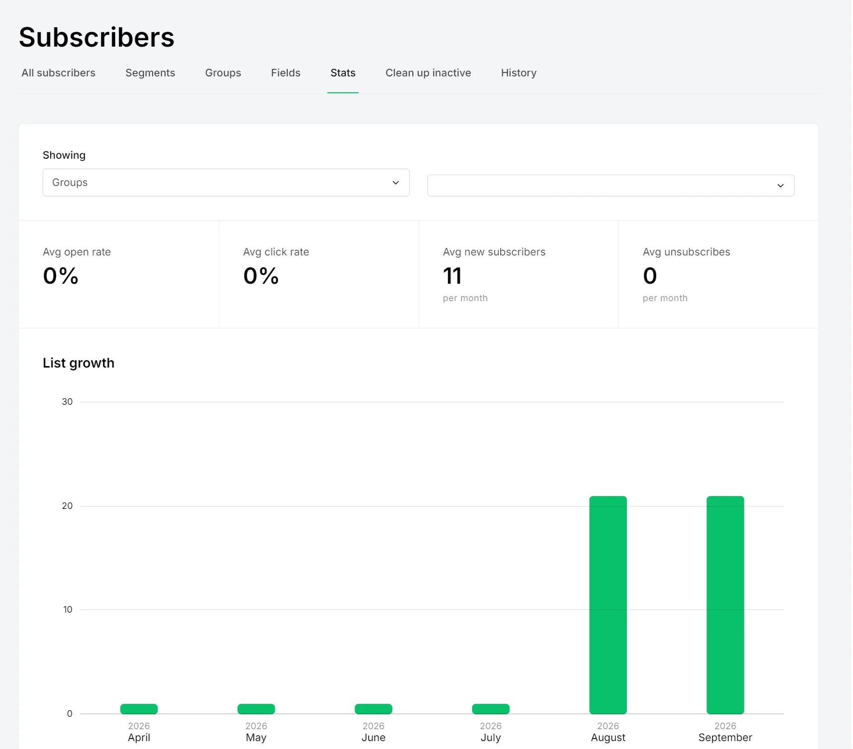Open the Groups tab

click(x=223, y=73)
